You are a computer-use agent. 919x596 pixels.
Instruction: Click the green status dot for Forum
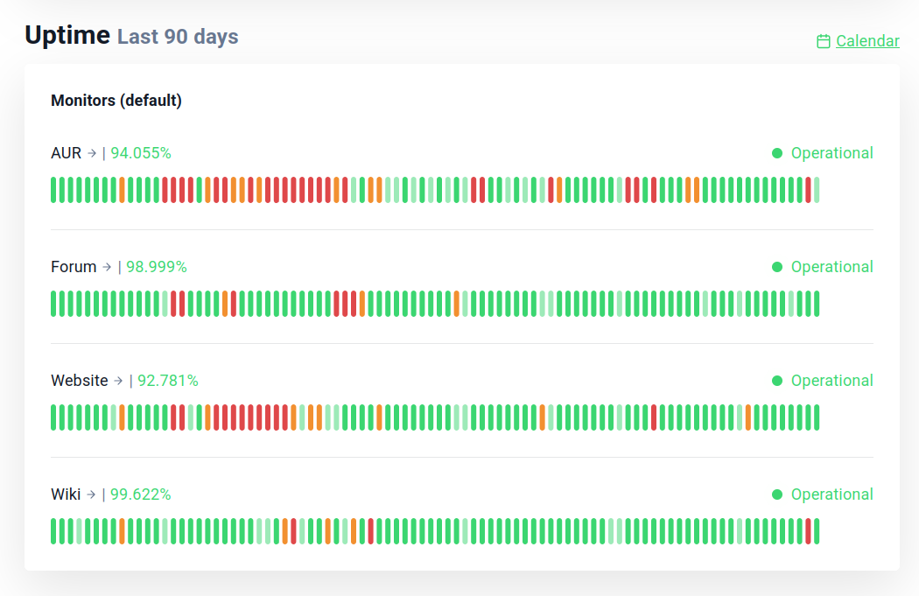(777, 267)
